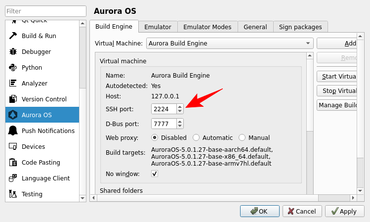This screenshot has height=222, width=370.
Task: Open the Python settings icon
Action: (13, 68)
